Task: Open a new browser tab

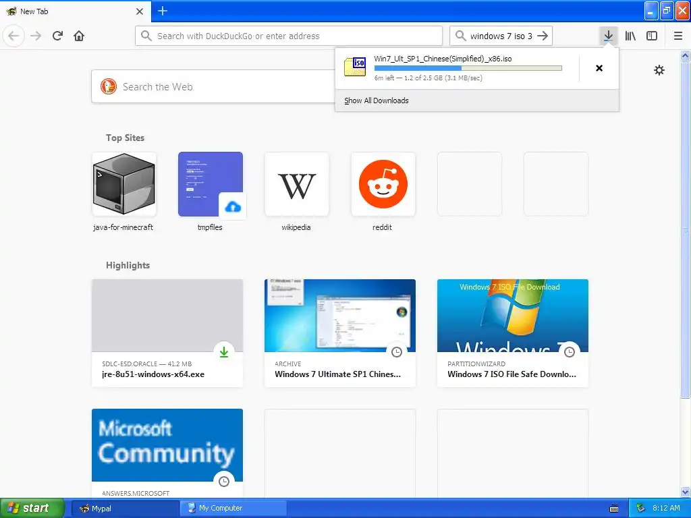Action: point(162,11)
